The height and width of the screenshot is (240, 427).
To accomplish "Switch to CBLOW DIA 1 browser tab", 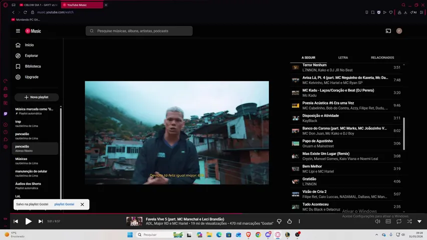I will click(x=39, y=5).
